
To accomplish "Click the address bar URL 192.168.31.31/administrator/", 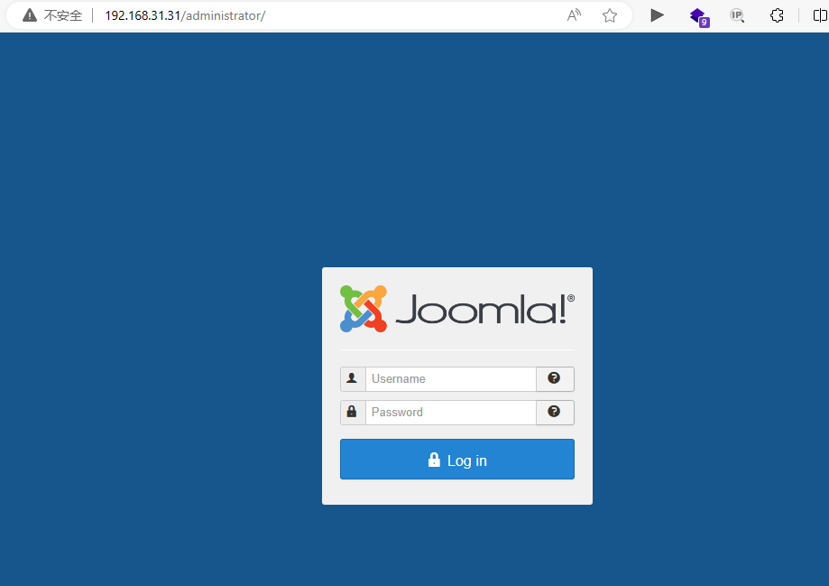I will point(185,15).
